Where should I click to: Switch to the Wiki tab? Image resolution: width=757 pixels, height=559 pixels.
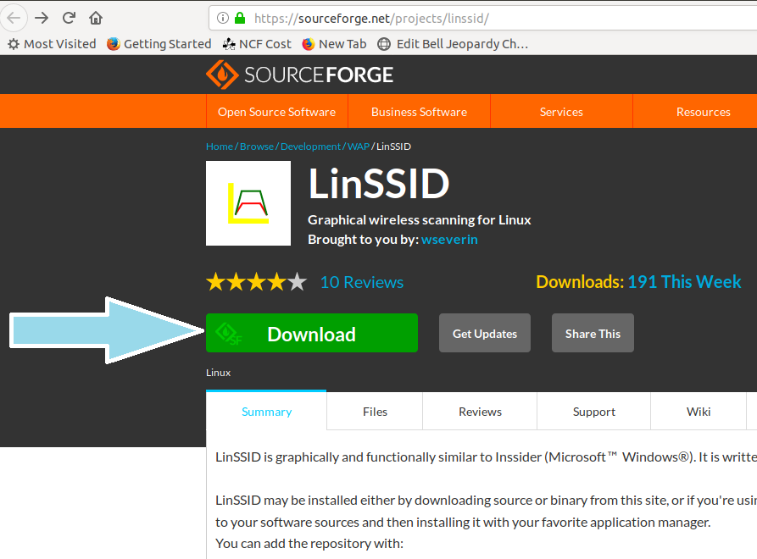(x=699, y=412)
